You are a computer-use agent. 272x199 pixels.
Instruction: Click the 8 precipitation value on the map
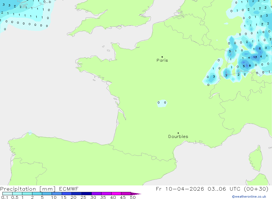pos(260,49)
